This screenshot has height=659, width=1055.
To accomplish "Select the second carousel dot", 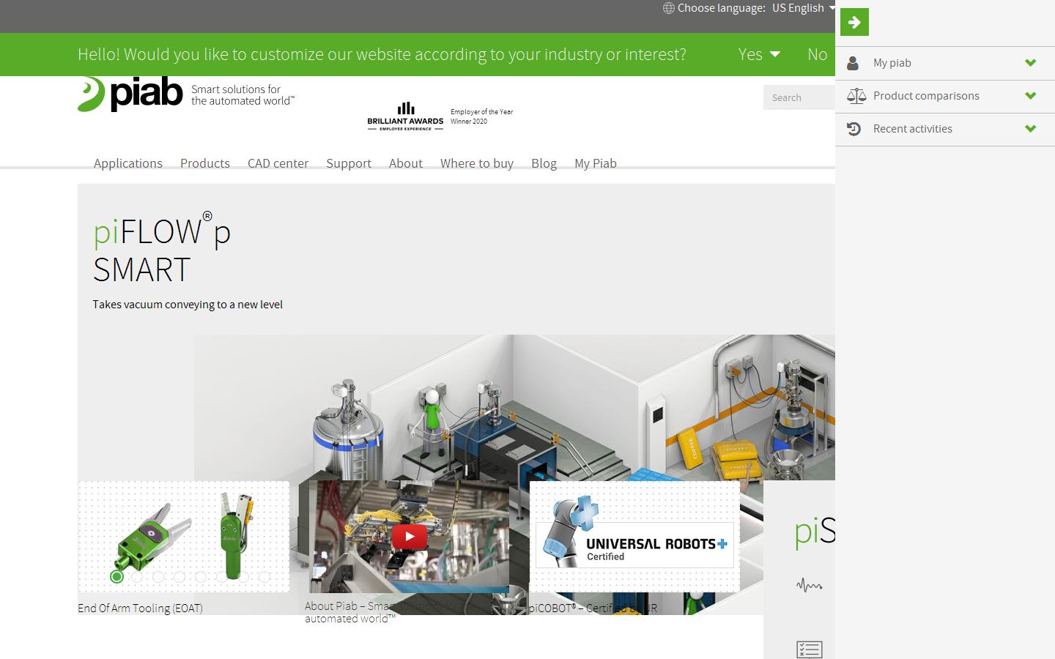I will pyautogui.click(x=137, y=577).
